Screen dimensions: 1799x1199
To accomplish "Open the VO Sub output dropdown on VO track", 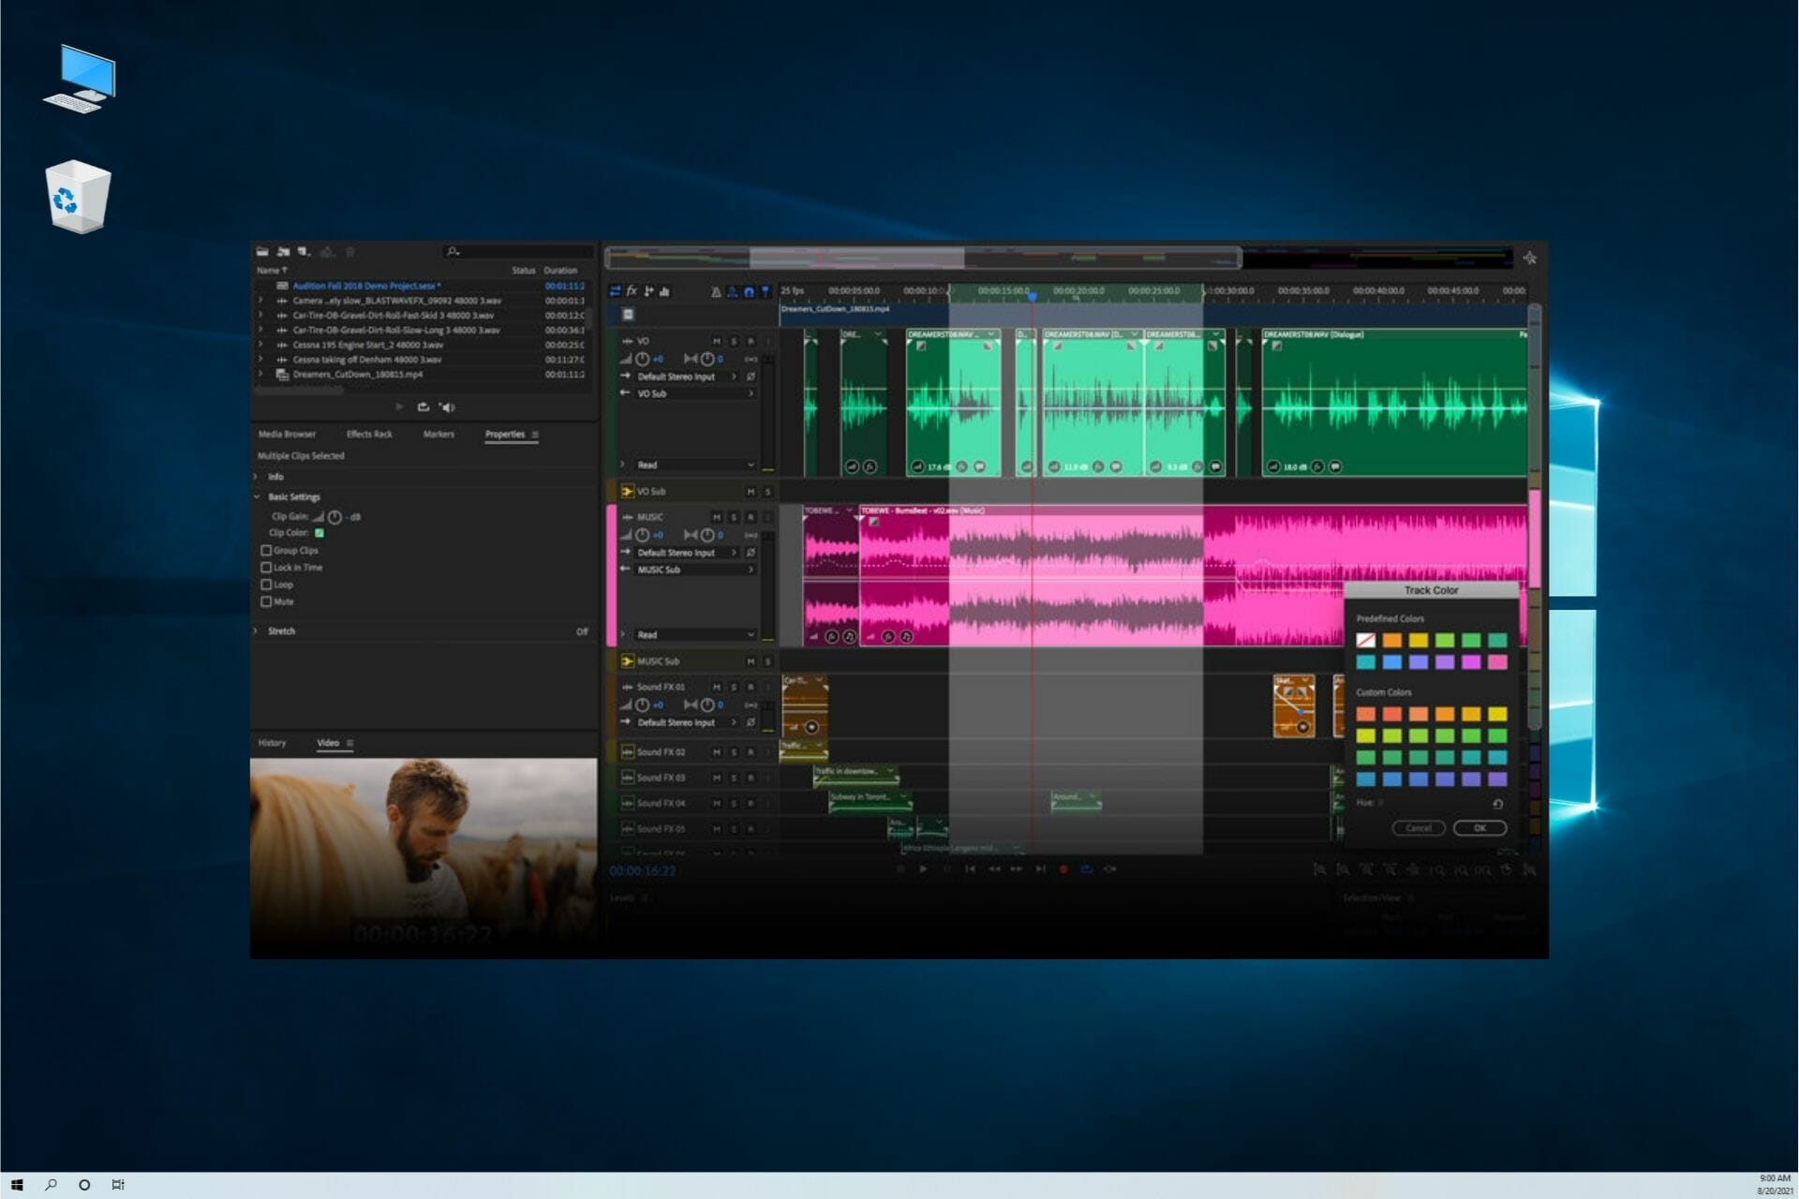I will (x=695, y=393).
